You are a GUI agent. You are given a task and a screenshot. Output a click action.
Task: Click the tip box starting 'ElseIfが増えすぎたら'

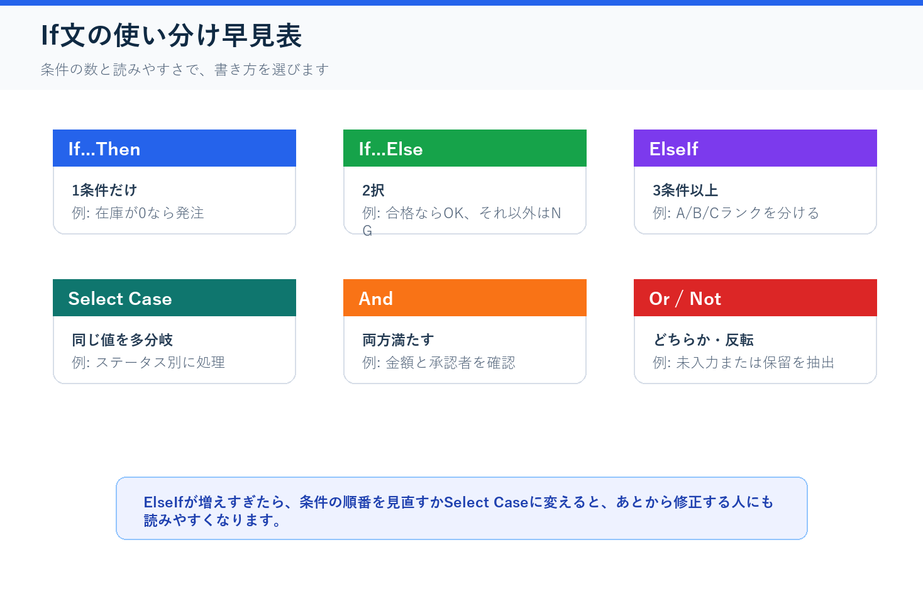pos(462,508)
